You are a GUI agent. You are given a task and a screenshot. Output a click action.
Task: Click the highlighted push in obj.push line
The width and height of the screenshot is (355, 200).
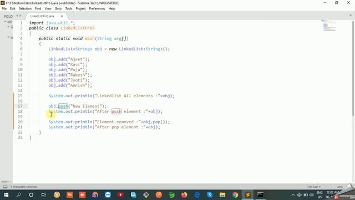click(63, 106)
